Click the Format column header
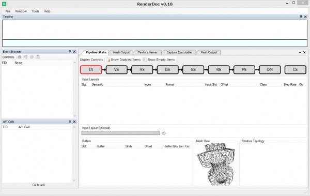 pyautogui.click(x=170, y=84)
